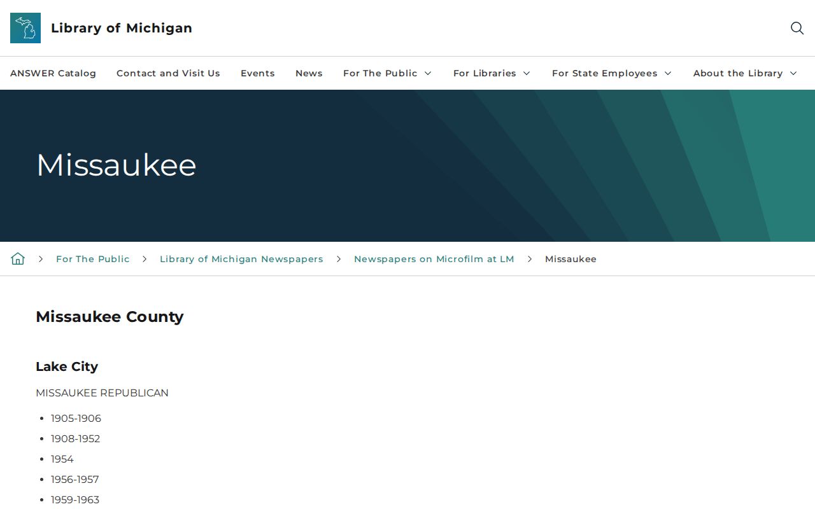Viewport: 815px width, 509px height.
Task: Click the 1905-1906 list entry
Action: [76, 418]
